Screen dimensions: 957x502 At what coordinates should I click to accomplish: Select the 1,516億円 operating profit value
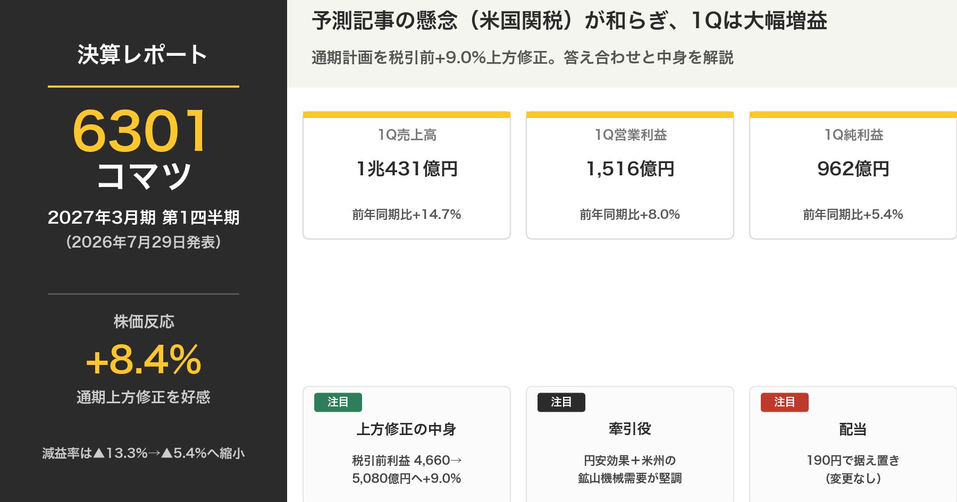(x=630, y=169)
